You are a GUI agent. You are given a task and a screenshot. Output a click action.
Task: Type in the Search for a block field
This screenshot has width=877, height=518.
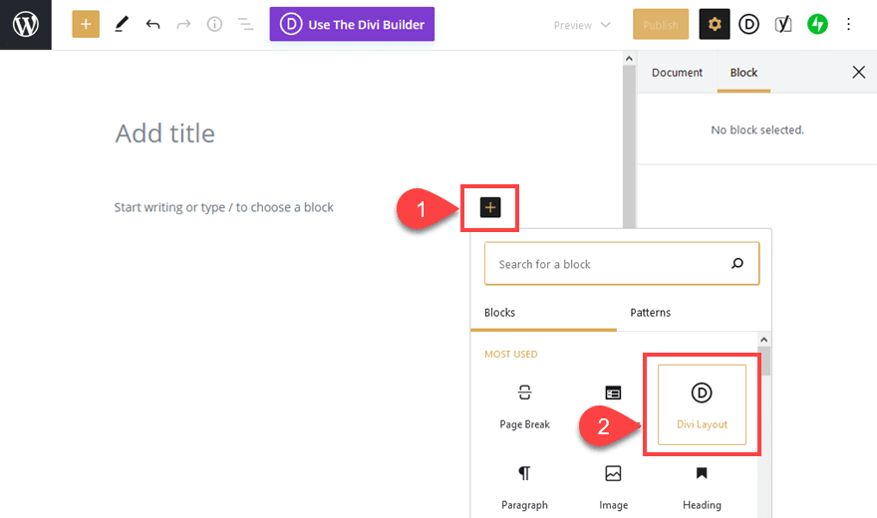point(608,264)
